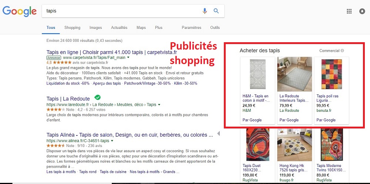Screen dimensions: 370x184
Task: Click the Liquidation du stock -60% sitelink
Action: pos(68,83)
